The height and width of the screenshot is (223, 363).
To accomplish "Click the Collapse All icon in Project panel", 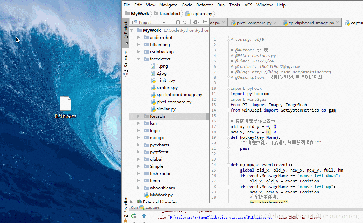I will click(185, 22).
